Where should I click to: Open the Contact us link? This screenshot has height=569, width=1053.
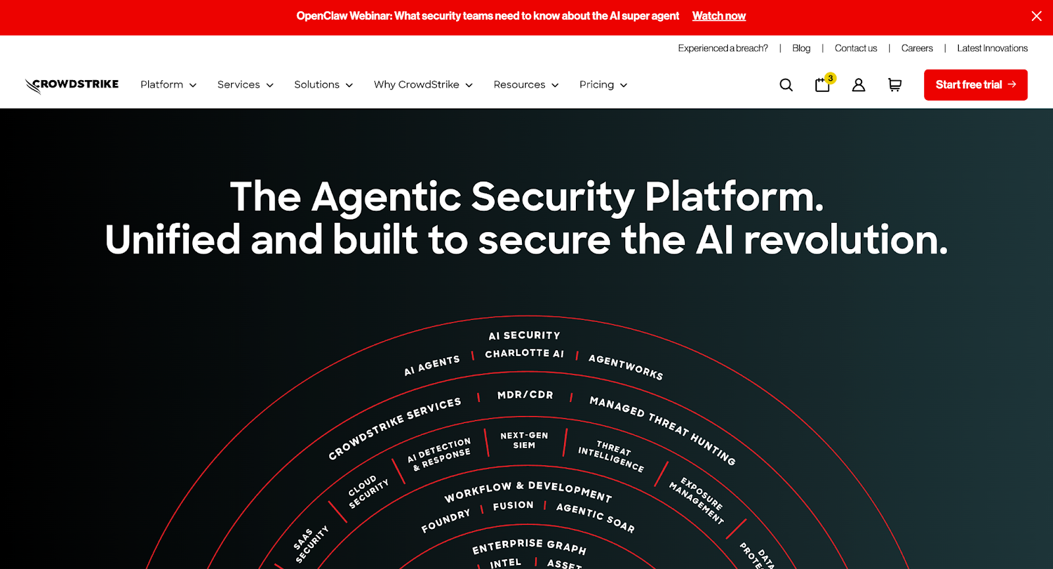(856, 48)
